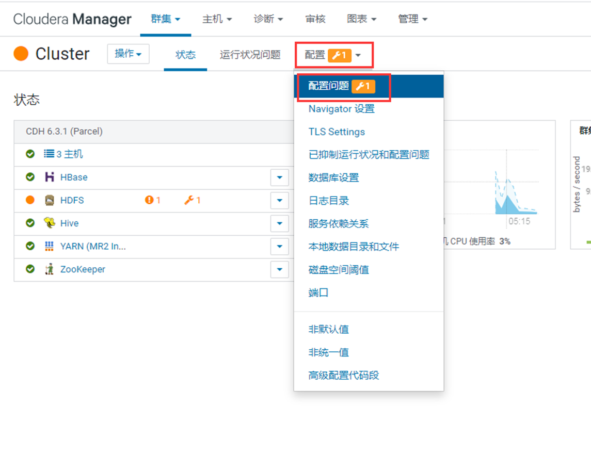This screenshot has width=591, height=455.
Task: Open Hive row actions dropdown
Action: (280, 223)
